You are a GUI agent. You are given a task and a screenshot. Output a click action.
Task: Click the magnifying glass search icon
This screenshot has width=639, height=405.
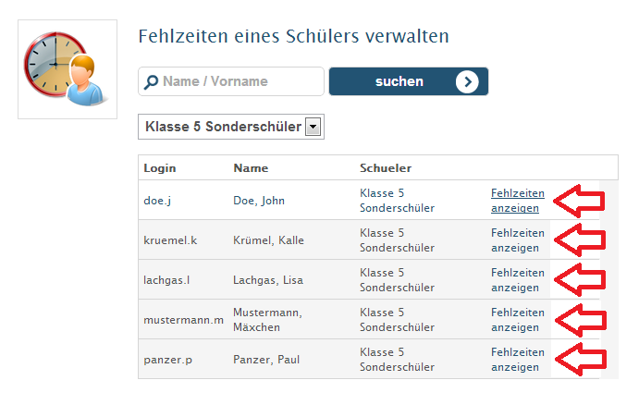(151, 82)
